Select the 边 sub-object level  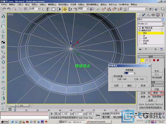tap(144, 36)
